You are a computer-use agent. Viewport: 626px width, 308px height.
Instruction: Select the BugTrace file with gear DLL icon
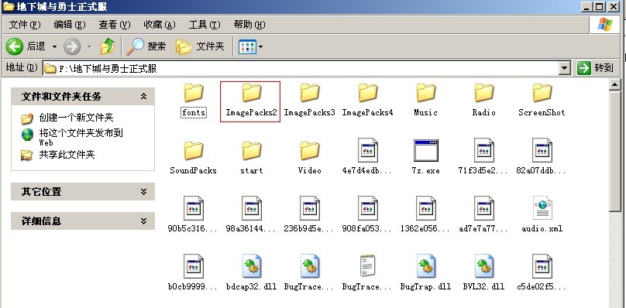(309, 272)
